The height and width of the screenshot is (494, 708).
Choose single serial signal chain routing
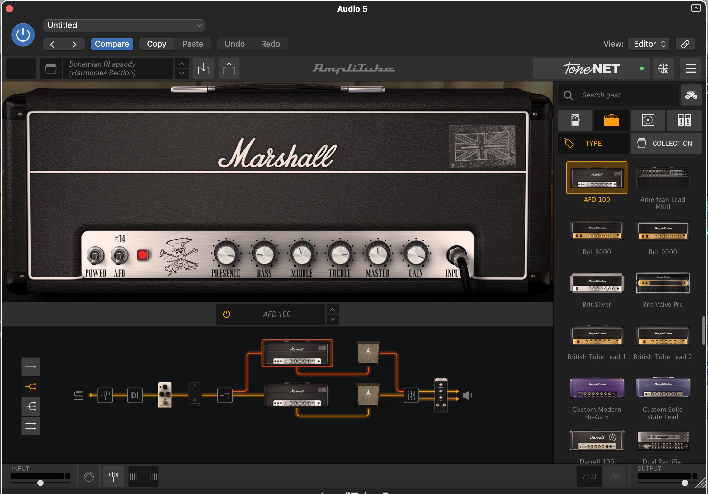[x=31, y=367]
